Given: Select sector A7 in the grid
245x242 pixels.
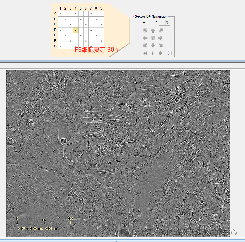Looking at the screenshot, I should [x=91, y=14].
